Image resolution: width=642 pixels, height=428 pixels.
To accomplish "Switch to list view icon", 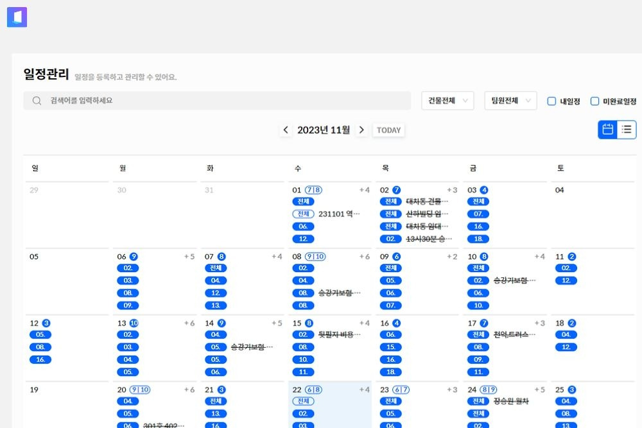I will click(627, 130).
